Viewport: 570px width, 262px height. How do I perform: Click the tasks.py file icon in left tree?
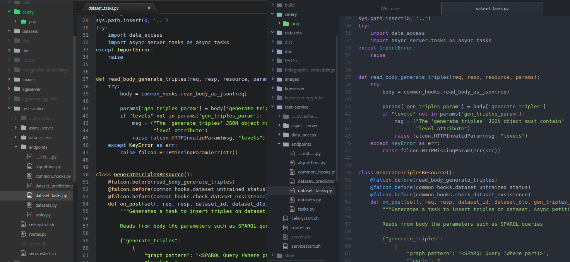(x=30, y=215)
